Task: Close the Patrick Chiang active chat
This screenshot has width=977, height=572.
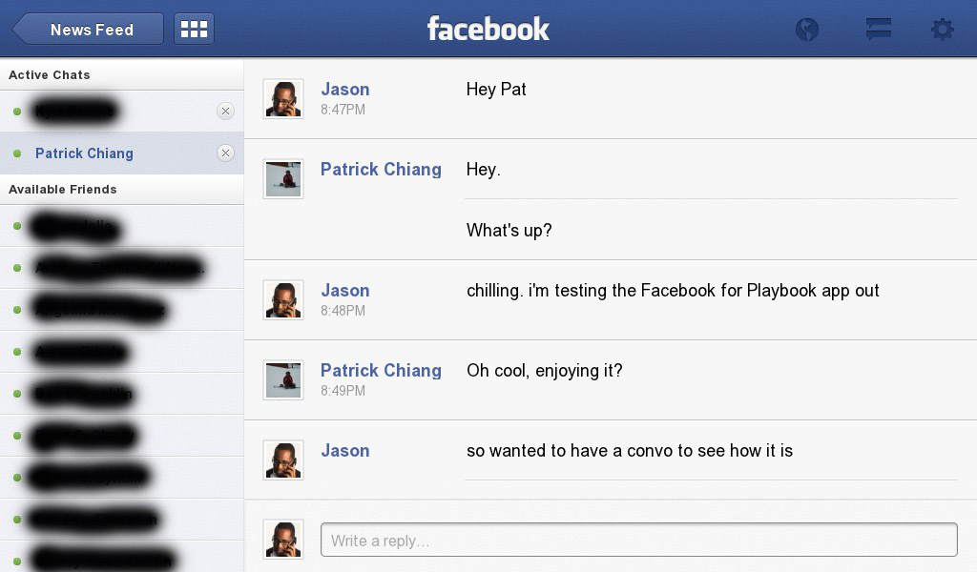Action: pos(225,153)
